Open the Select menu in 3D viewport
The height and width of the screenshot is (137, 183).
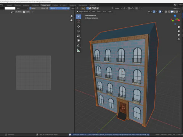pyautogui.click(x=99, y=12)
